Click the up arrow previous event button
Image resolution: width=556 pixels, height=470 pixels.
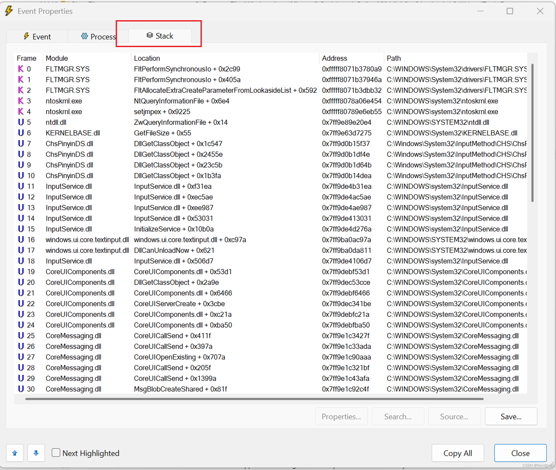point(15,453)
